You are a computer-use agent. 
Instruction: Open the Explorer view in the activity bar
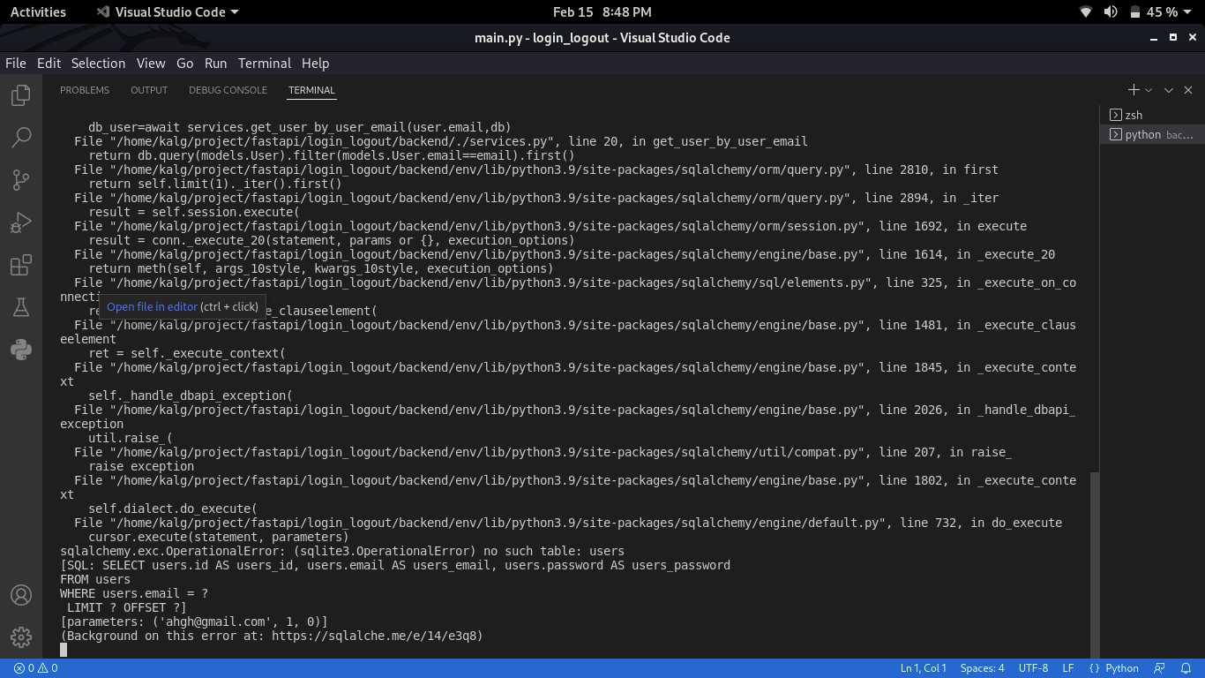click(x=20, y=95)
